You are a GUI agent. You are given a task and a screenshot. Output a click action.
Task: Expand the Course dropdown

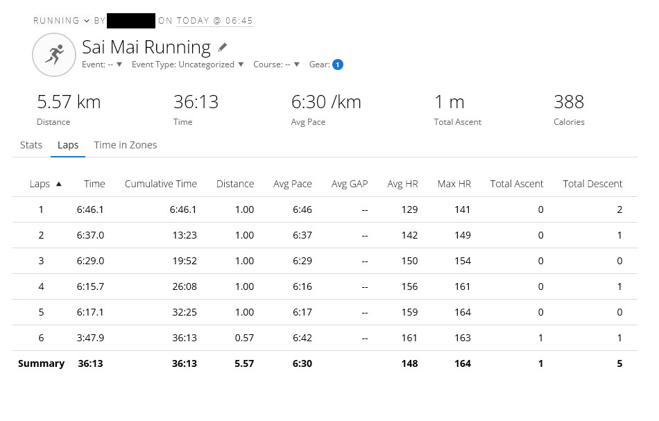pos(276,65)
